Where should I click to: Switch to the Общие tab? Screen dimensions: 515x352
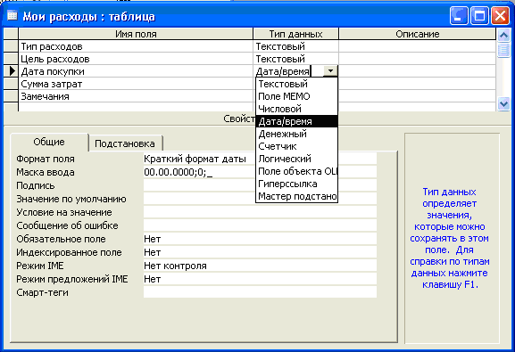pyautogui.click(x=49, y=142)
